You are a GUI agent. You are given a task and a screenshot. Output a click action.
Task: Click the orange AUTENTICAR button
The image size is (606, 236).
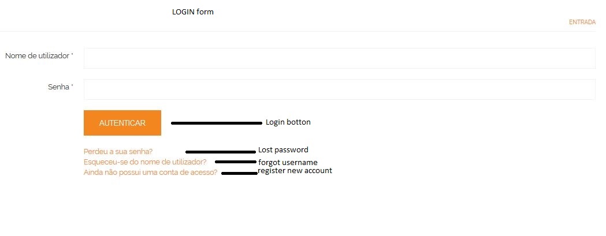(122, 123)
